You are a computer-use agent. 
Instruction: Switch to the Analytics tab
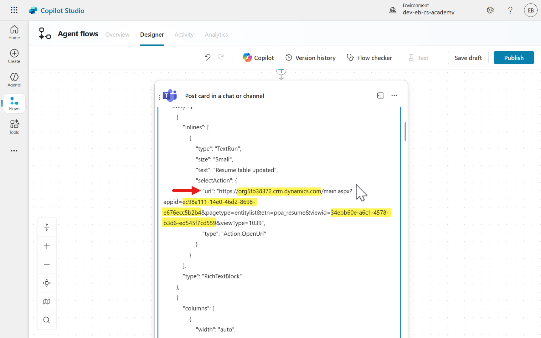point(216,34)
